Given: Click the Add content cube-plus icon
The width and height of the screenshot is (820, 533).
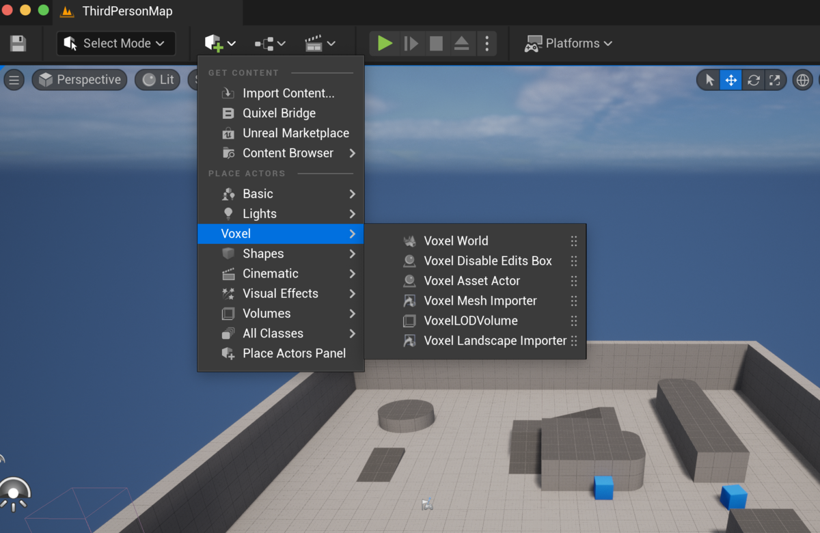Looking at the screenshot, I should [214, 43].
